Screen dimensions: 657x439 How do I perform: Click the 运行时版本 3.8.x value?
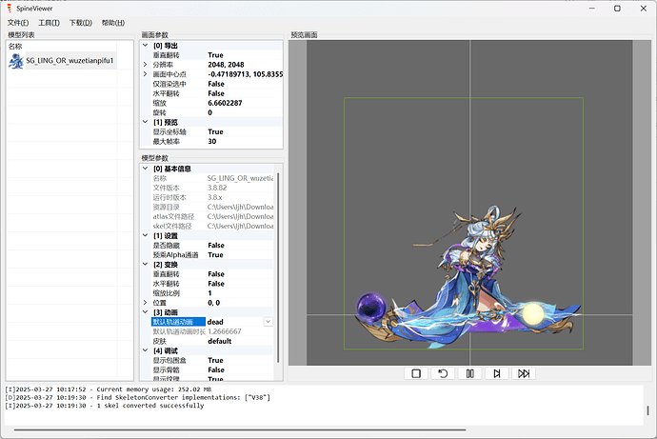click(x=214, y=197)
